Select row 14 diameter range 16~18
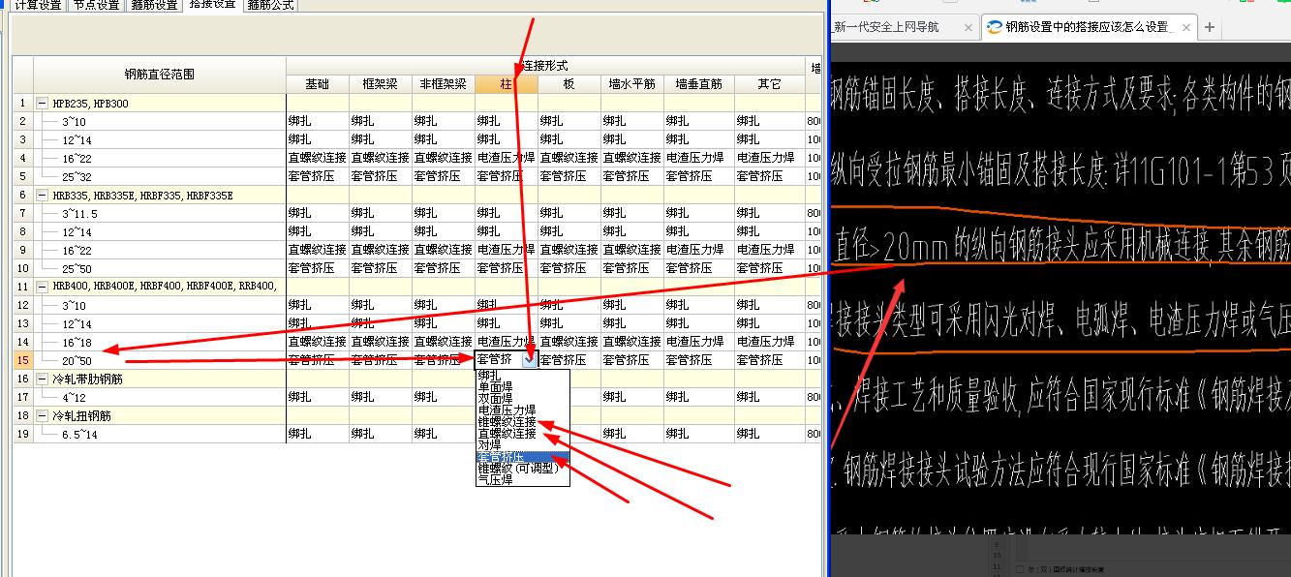The image size is (1291, 577). pyautogui.click(x=160, y=342)
